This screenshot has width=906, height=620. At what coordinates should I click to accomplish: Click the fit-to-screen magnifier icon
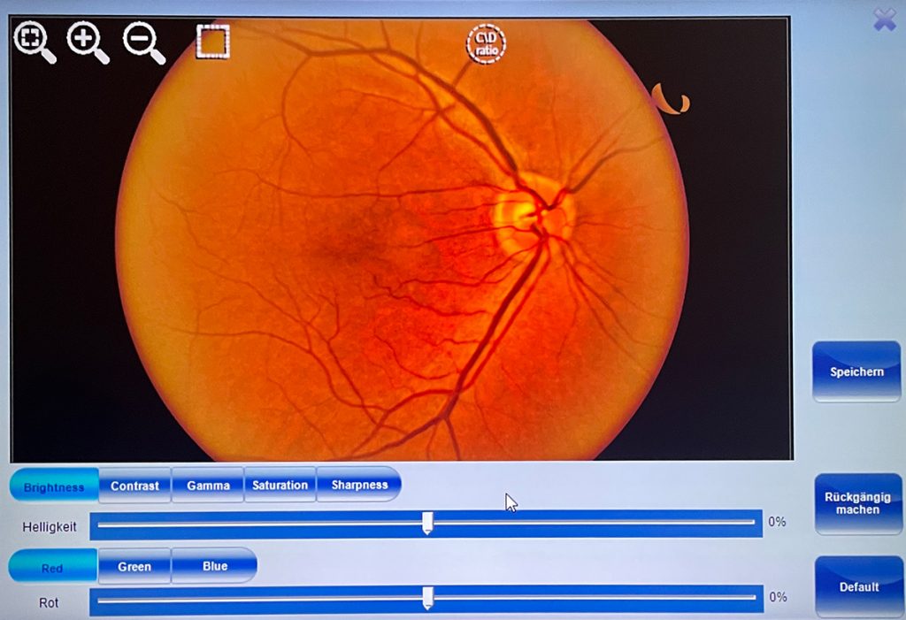point(33,40)
